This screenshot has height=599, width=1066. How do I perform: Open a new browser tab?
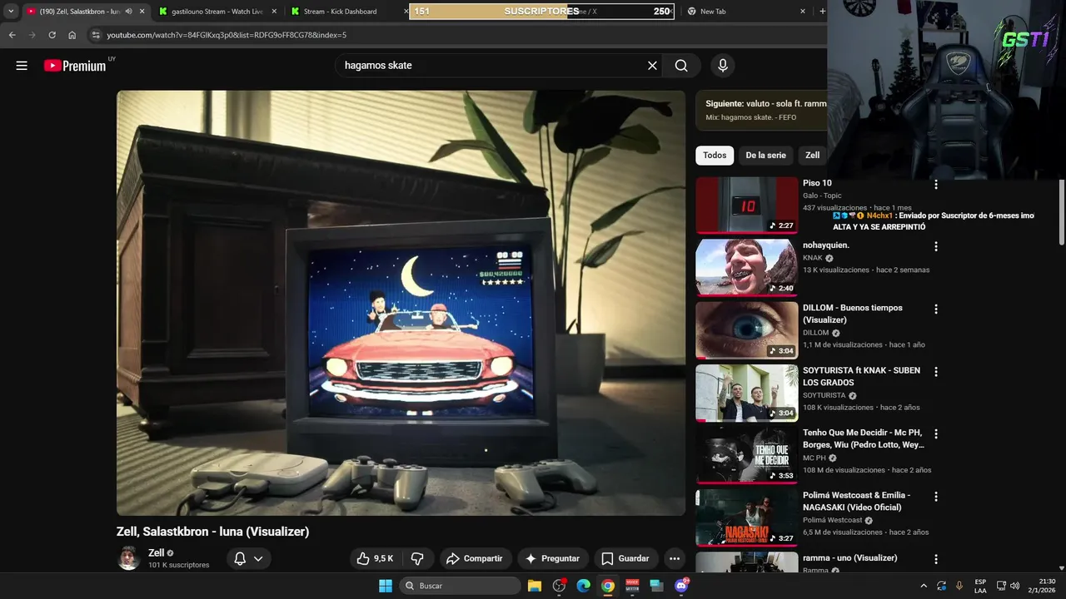(x=822, y=12)
